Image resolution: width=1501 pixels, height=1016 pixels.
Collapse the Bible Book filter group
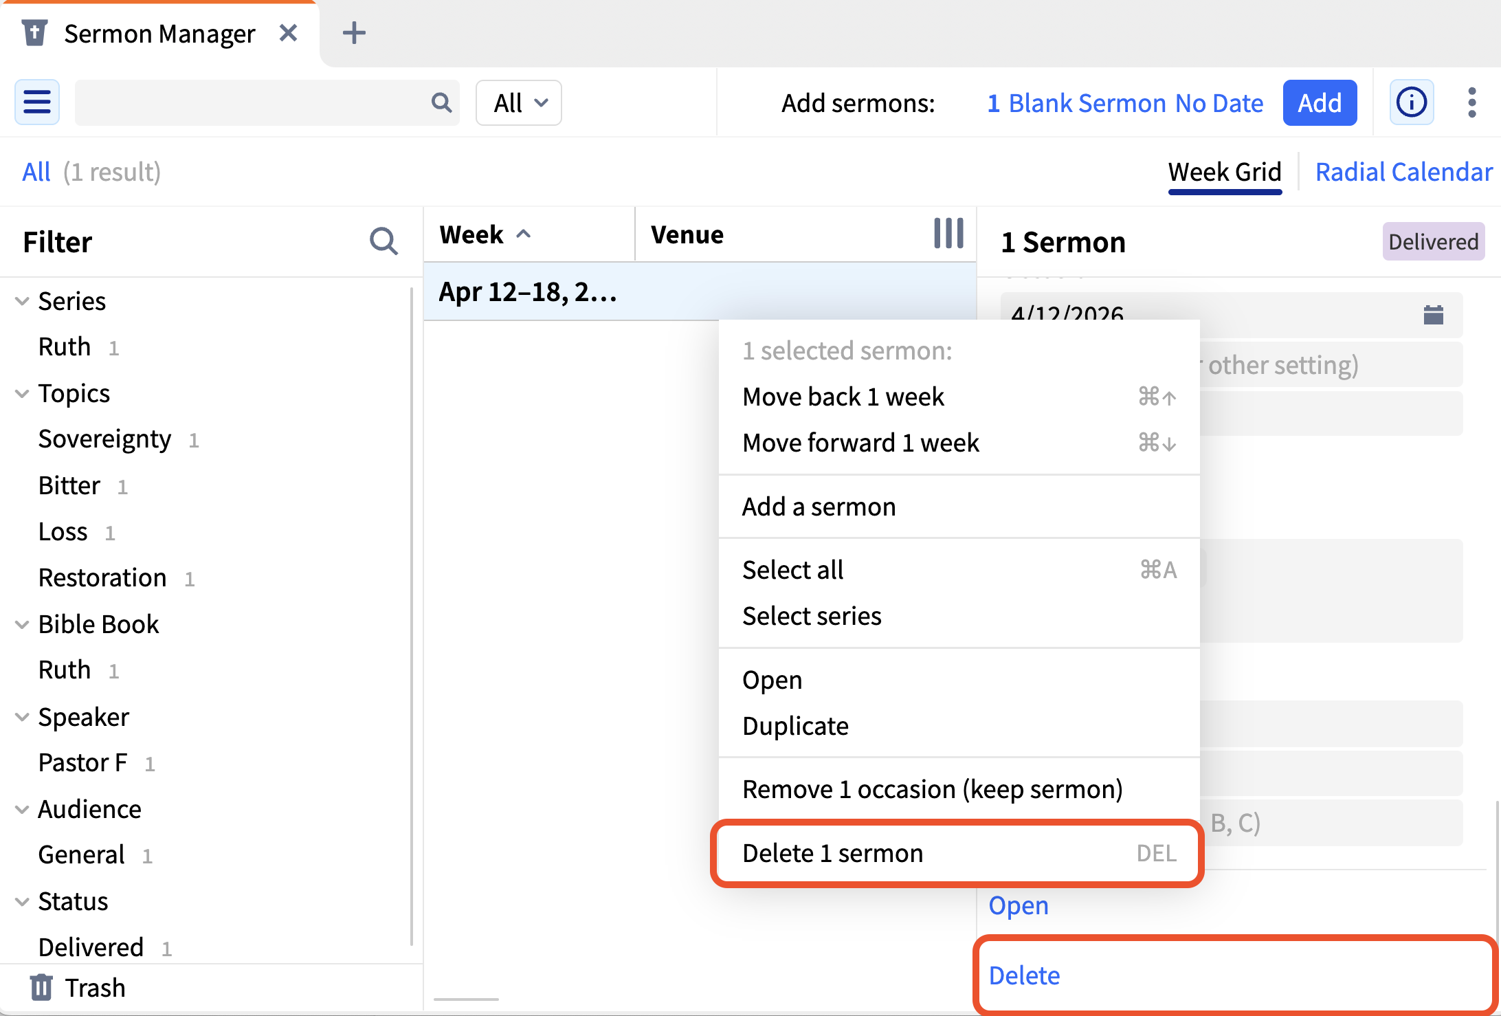coord(22,624)
